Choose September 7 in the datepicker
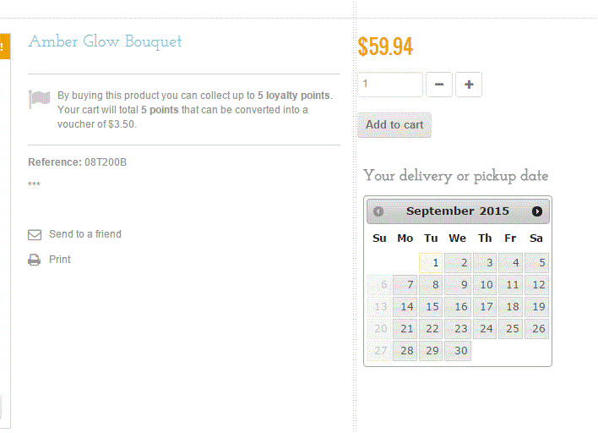This screenshot has height=433, width=598. click(x=405, y=285)
